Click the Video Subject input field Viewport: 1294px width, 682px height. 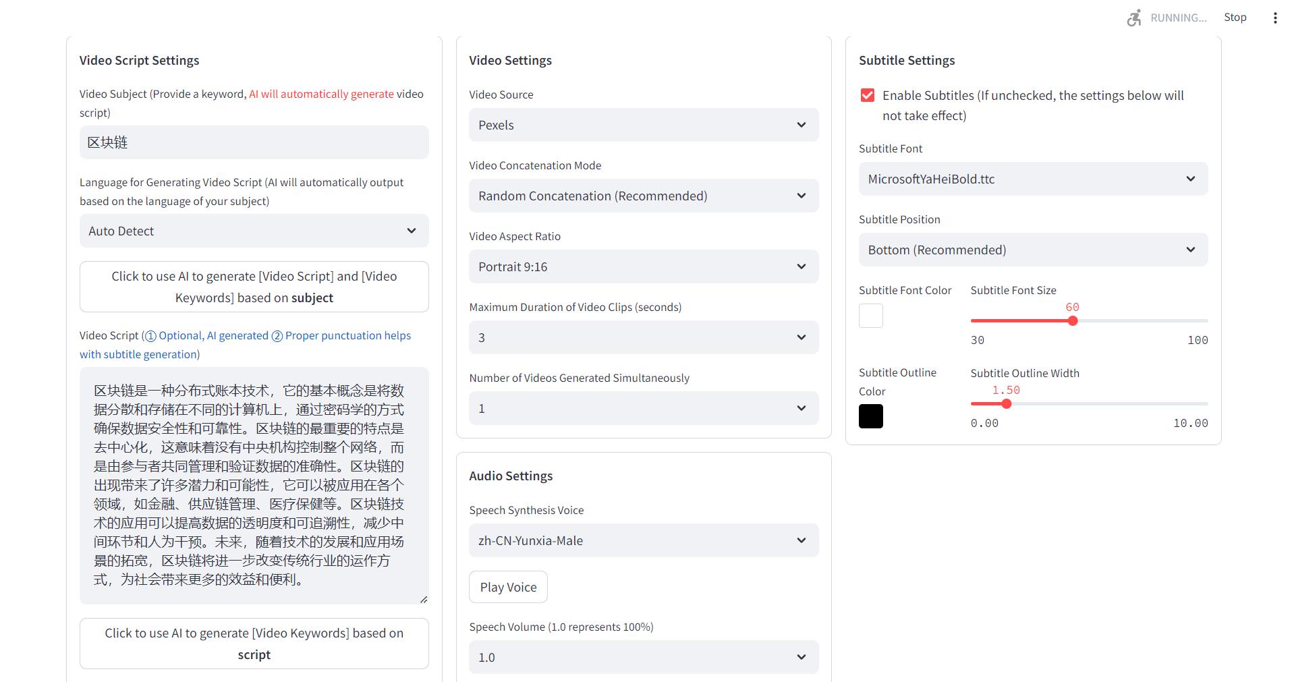pyautogui.click(x=254, y=142)
